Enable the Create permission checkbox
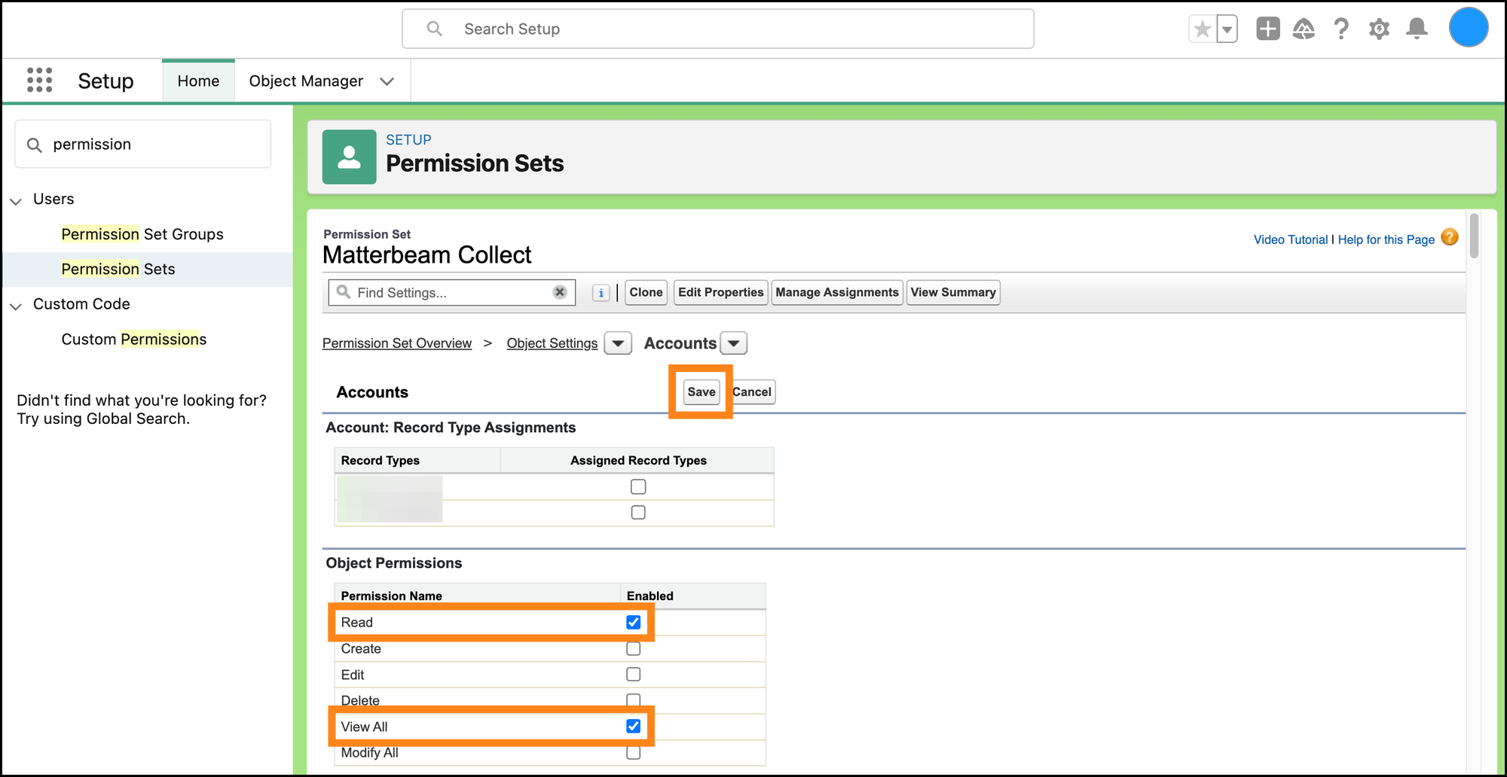Viewport: 1507px width, 777px height. [633, 649]
